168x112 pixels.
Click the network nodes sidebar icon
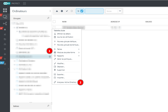point(5,24)
